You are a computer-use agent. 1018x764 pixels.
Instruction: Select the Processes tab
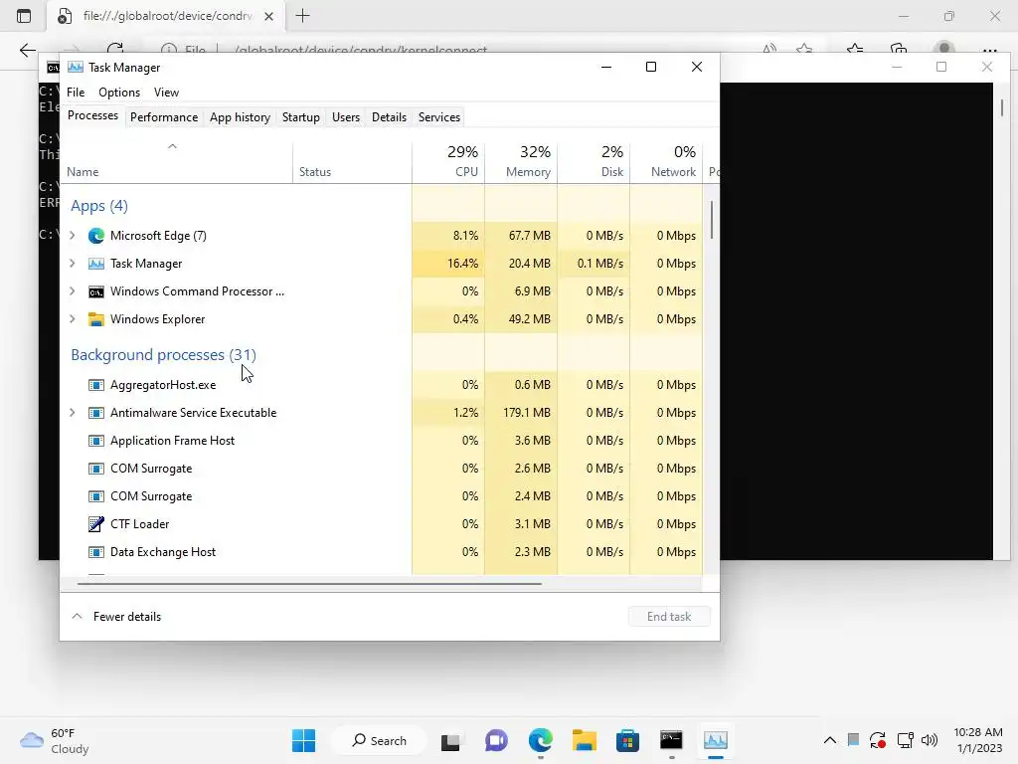tap(92, 115)
